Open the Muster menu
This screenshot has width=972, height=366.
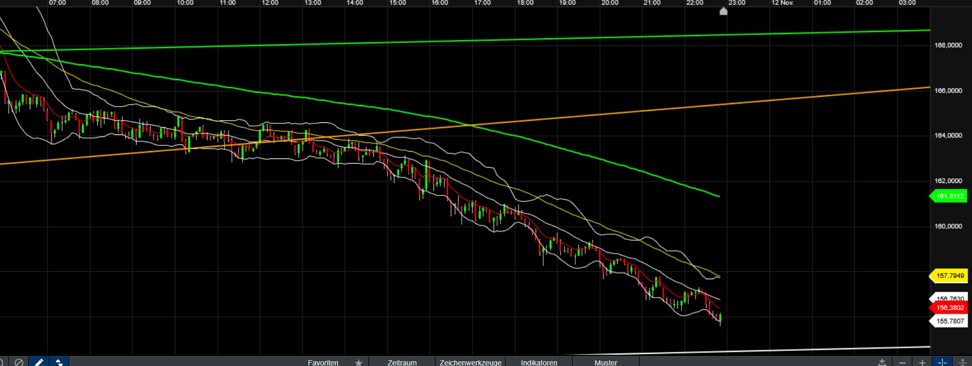[606, 362]
